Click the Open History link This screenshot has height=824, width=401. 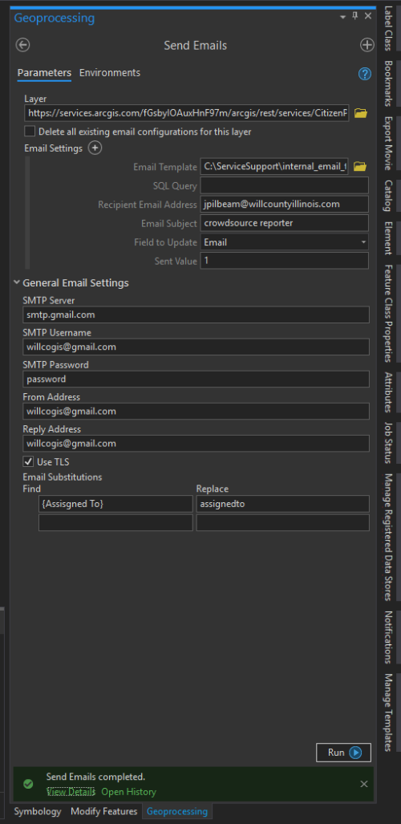(129, 791)
